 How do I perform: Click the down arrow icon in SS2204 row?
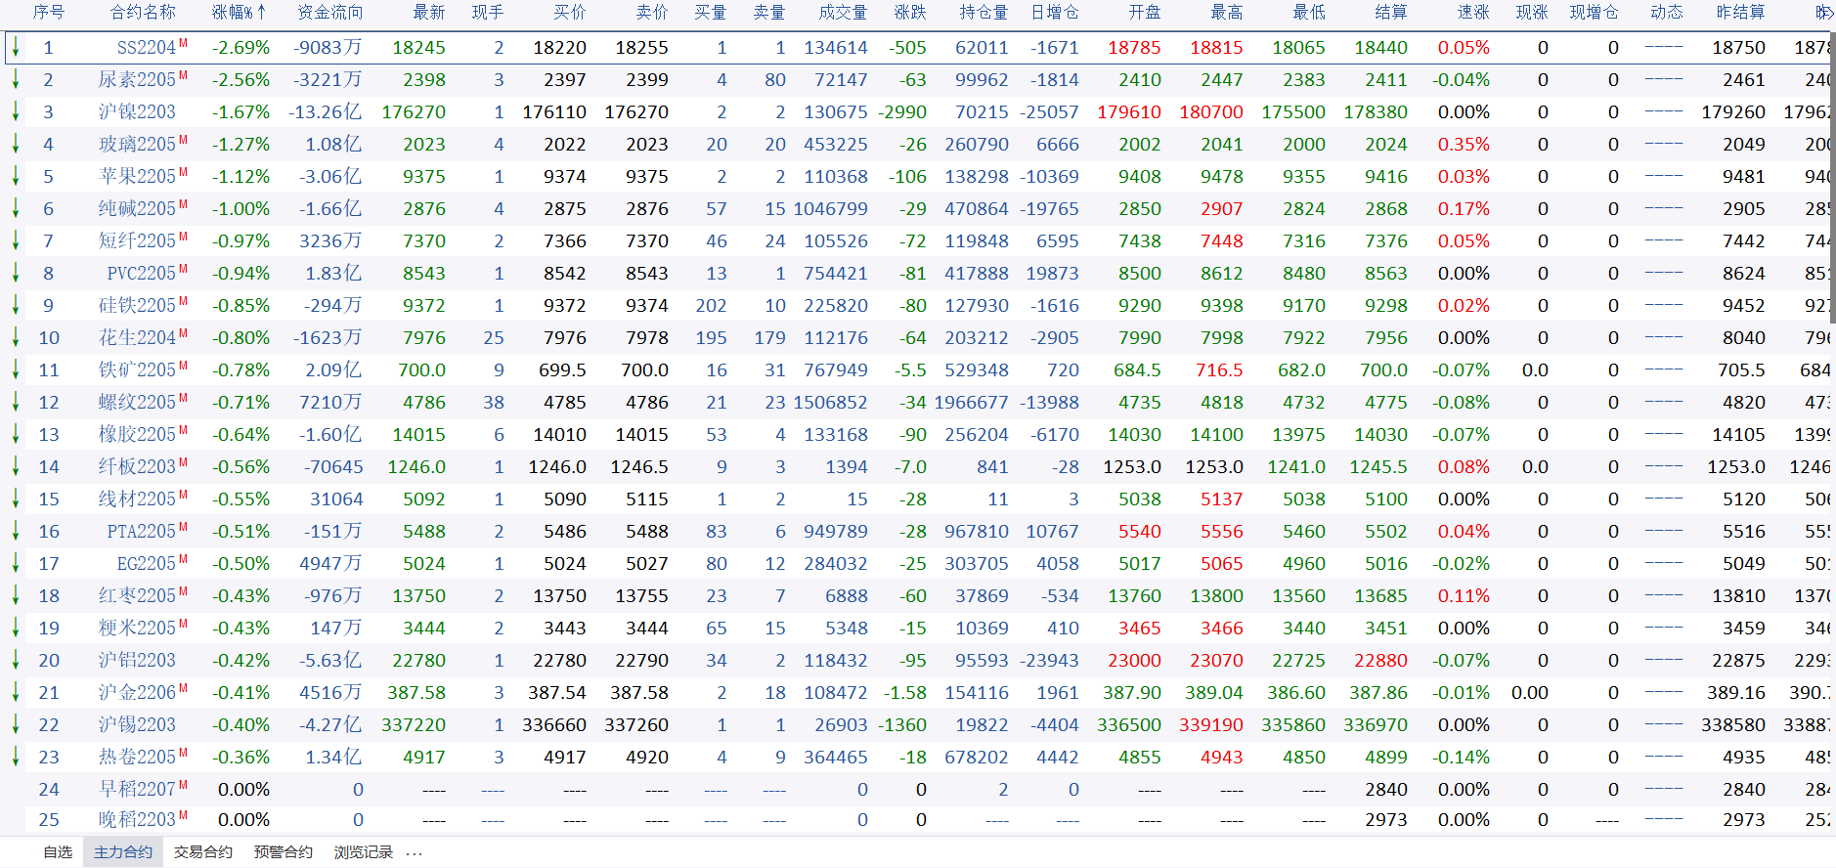[16, 47]
